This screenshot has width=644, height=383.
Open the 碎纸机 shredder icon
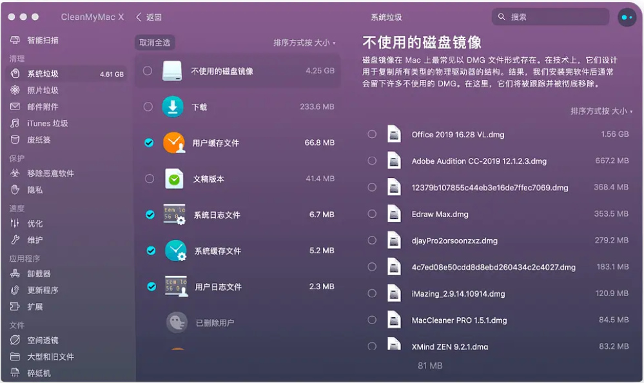coord(15,373)
